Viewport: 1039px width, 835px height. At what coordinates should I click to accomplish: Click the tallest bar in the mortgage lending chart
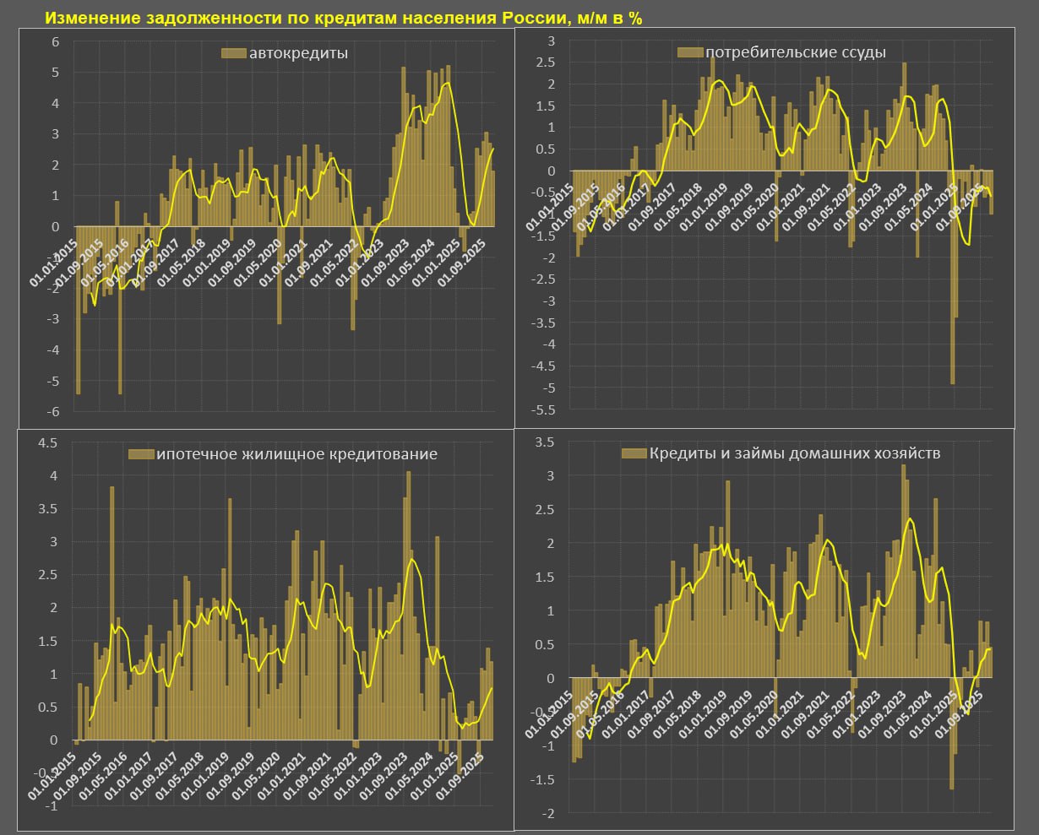point(409,604)
